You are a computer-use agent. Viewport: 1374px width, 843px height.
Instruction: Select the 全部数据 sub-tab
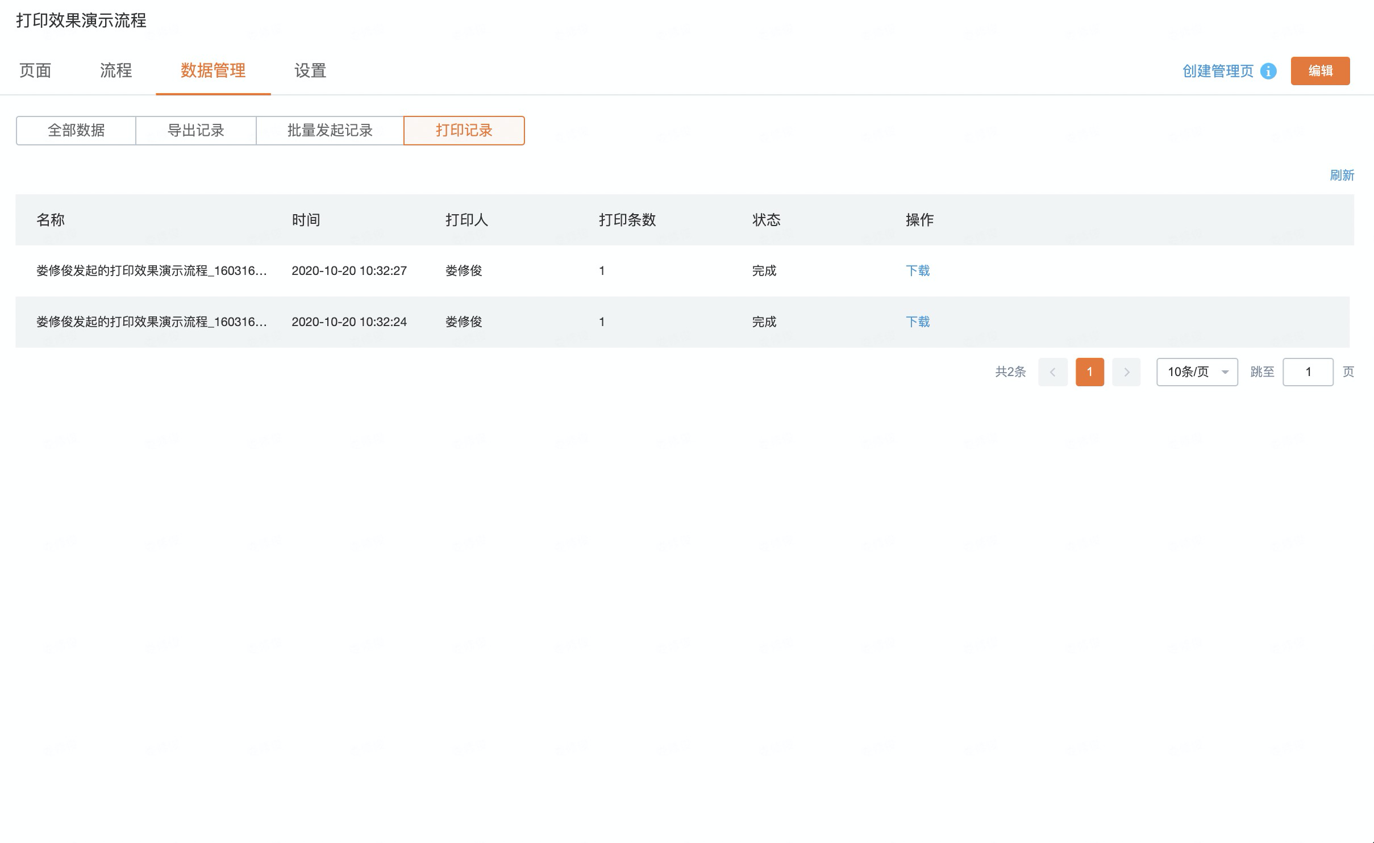coord(76,131)
